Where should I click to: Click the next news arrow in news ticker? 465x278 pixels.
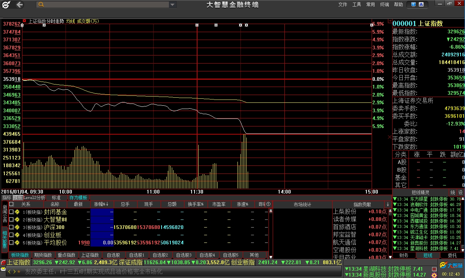[15, 272]
